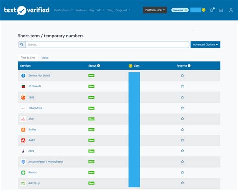Click the Cost column header
This screenshot has width=238, height=191.
[x=136, y=66]
